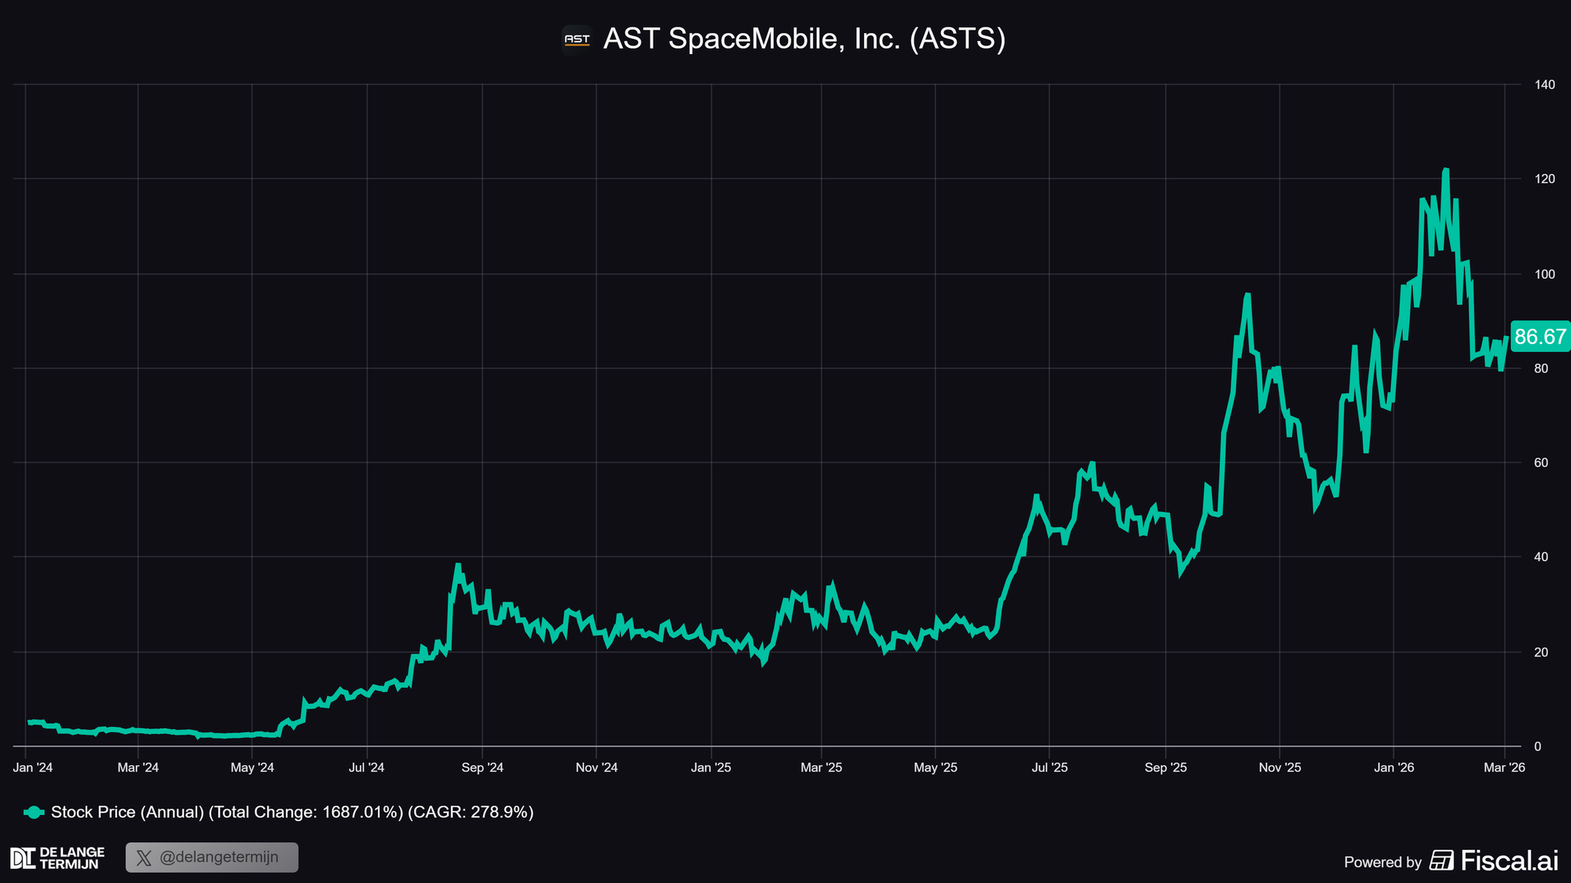Click the X logo icon beside @delangetermijn

click(x=144, y=858)
